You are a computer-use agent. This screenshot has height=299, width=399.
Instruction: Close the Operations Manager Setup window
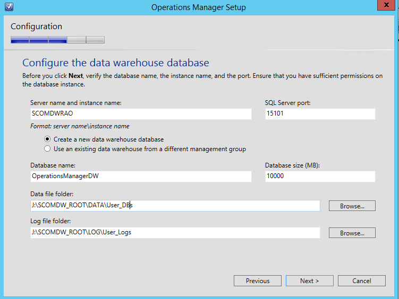pos(386,5)
